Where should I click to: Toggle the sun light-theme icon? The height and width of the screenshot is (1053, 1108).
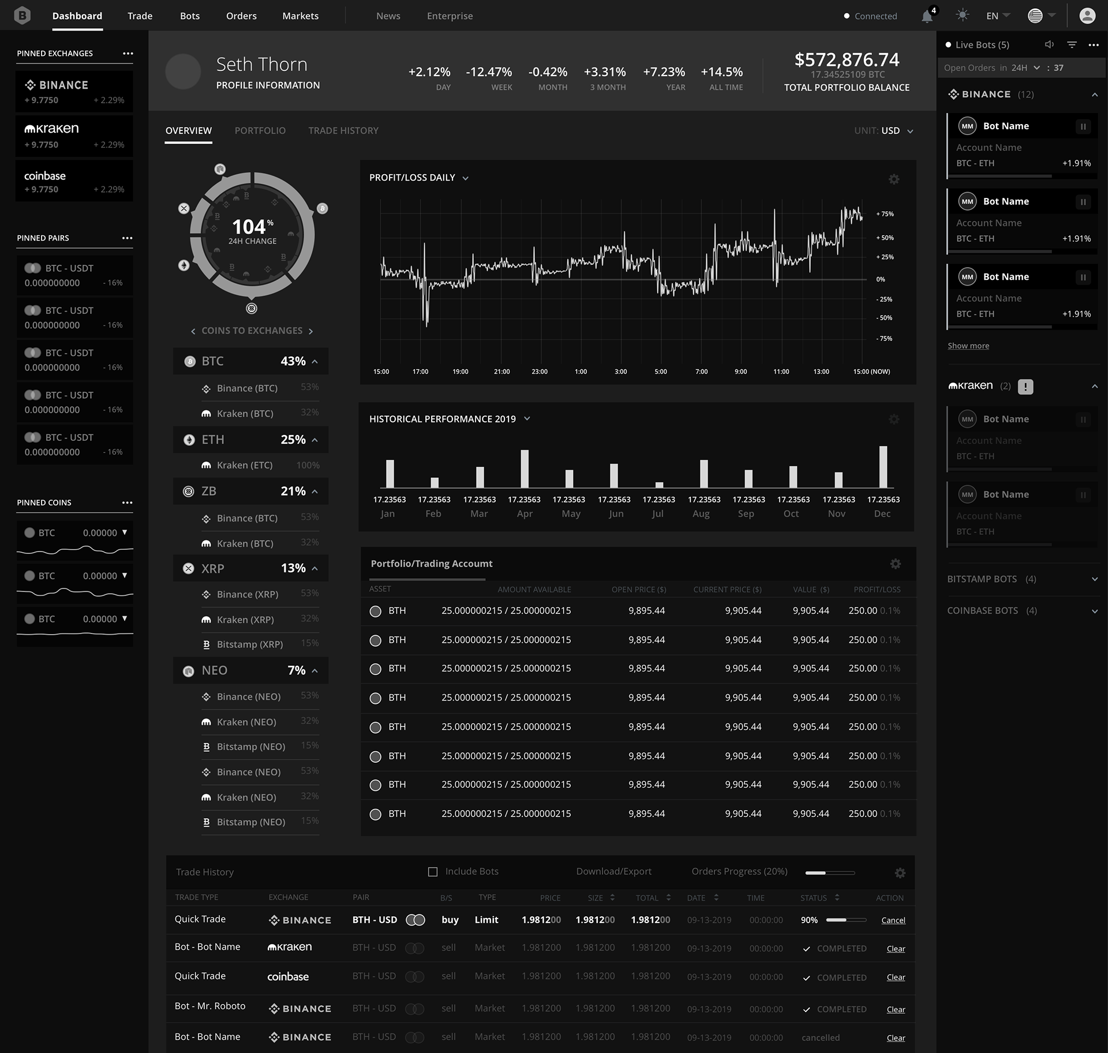[962, 16]
